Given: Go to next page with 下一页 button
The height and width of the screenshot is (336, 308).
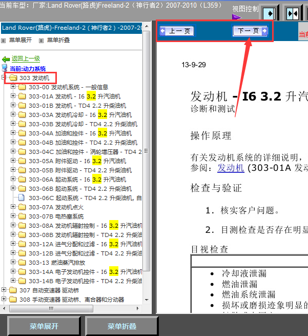Looking at the screenshot, I should 250,31.
